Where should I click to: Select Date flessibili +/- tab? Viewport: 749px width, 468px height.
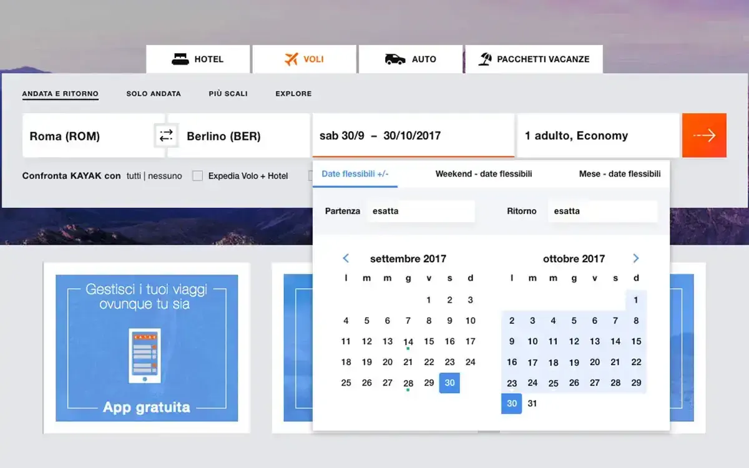(x=355, y=174)
